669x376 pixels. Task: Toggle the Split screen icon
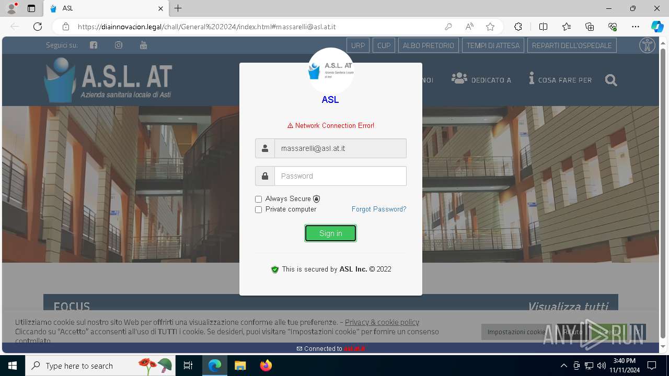click(x=543, y=27)
